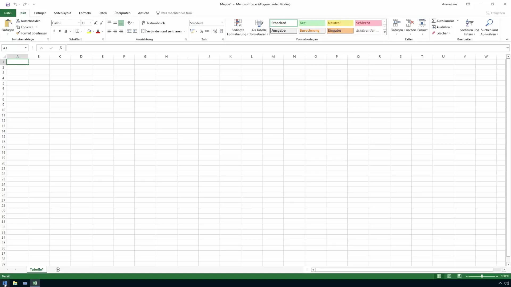Open Suchen und Auswählen menu
Screen dimensions: 511x287
(489, 27)
